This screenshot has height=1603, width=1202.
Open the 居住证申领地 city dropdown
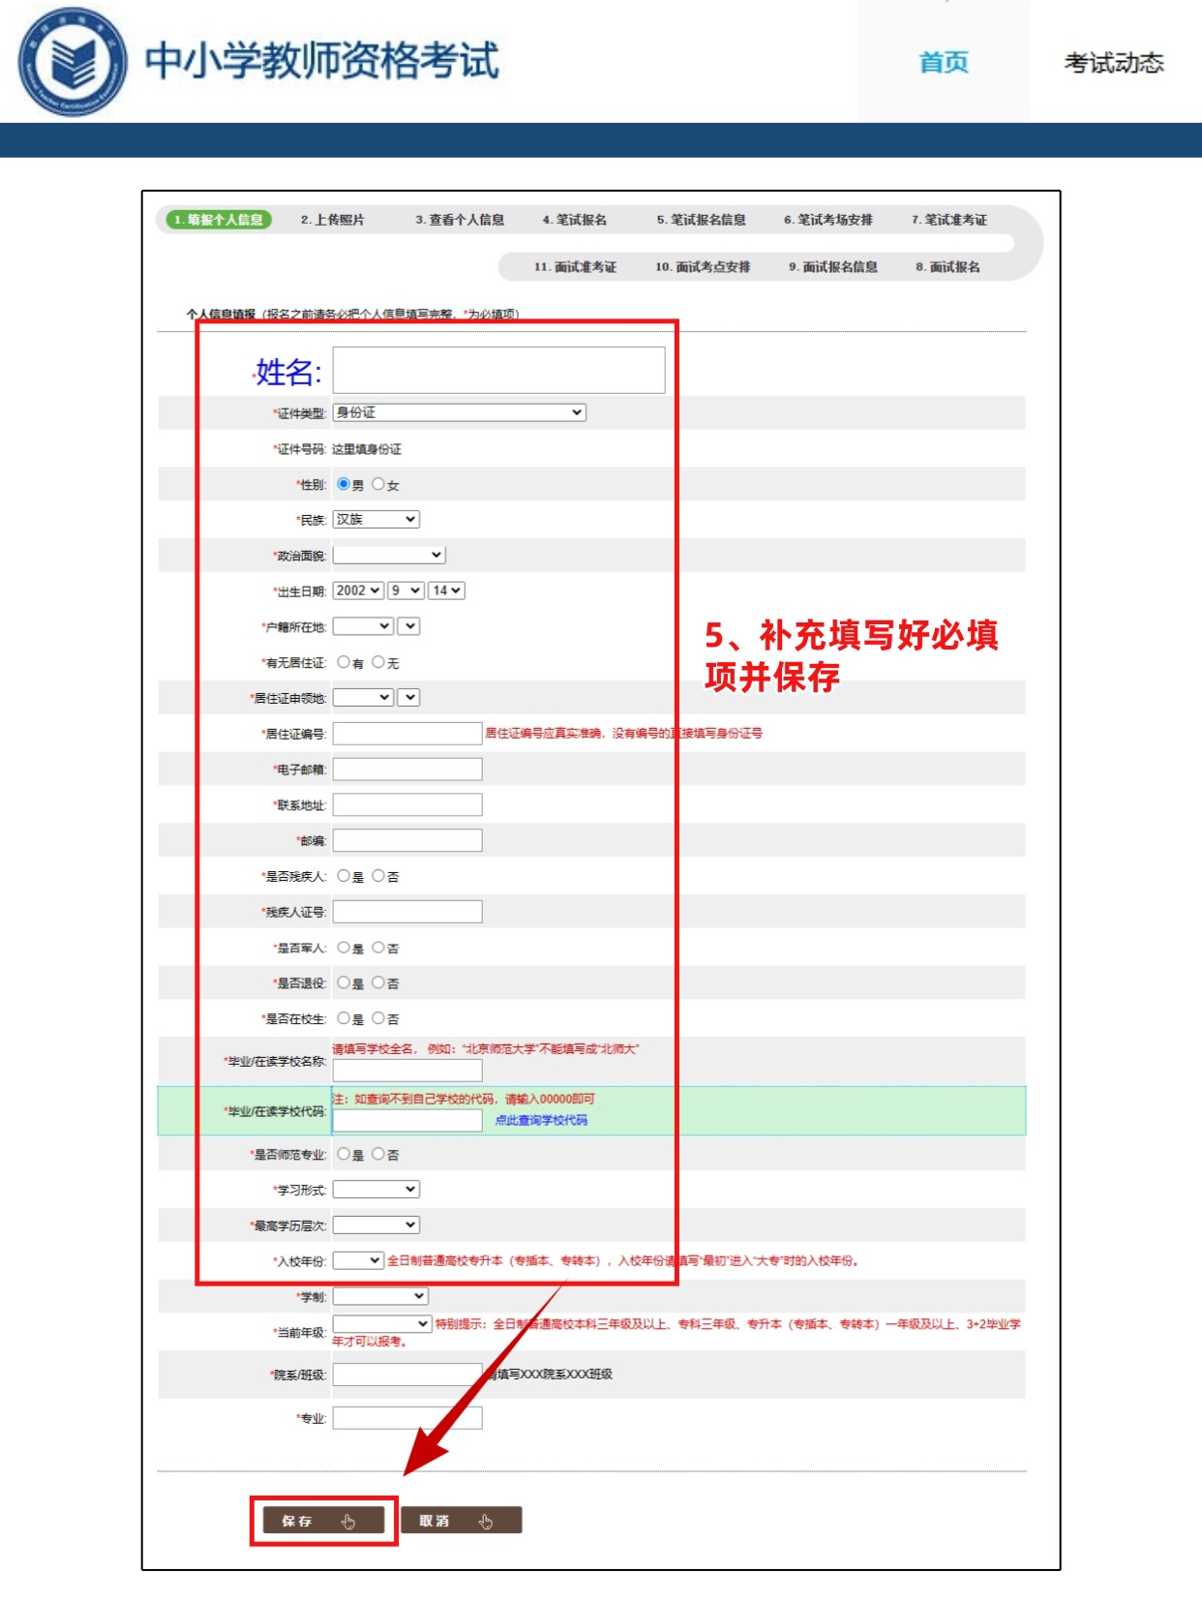(408, 697)
